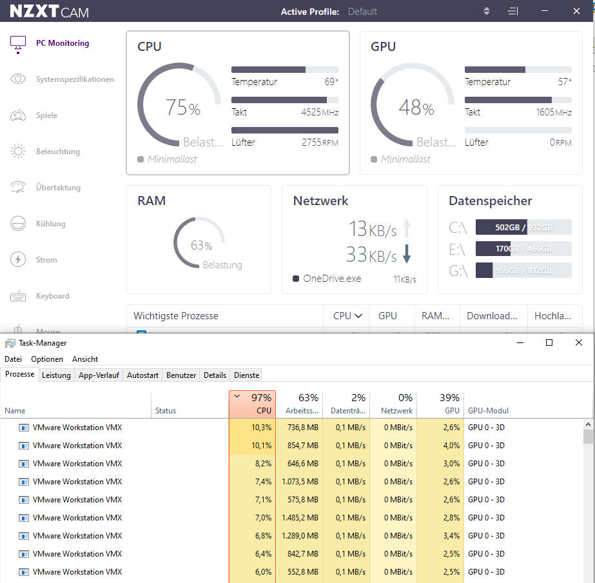The image size is (595, 583).
Task: Click the C:\ drive 502GB usage bar
Action: 523,227
